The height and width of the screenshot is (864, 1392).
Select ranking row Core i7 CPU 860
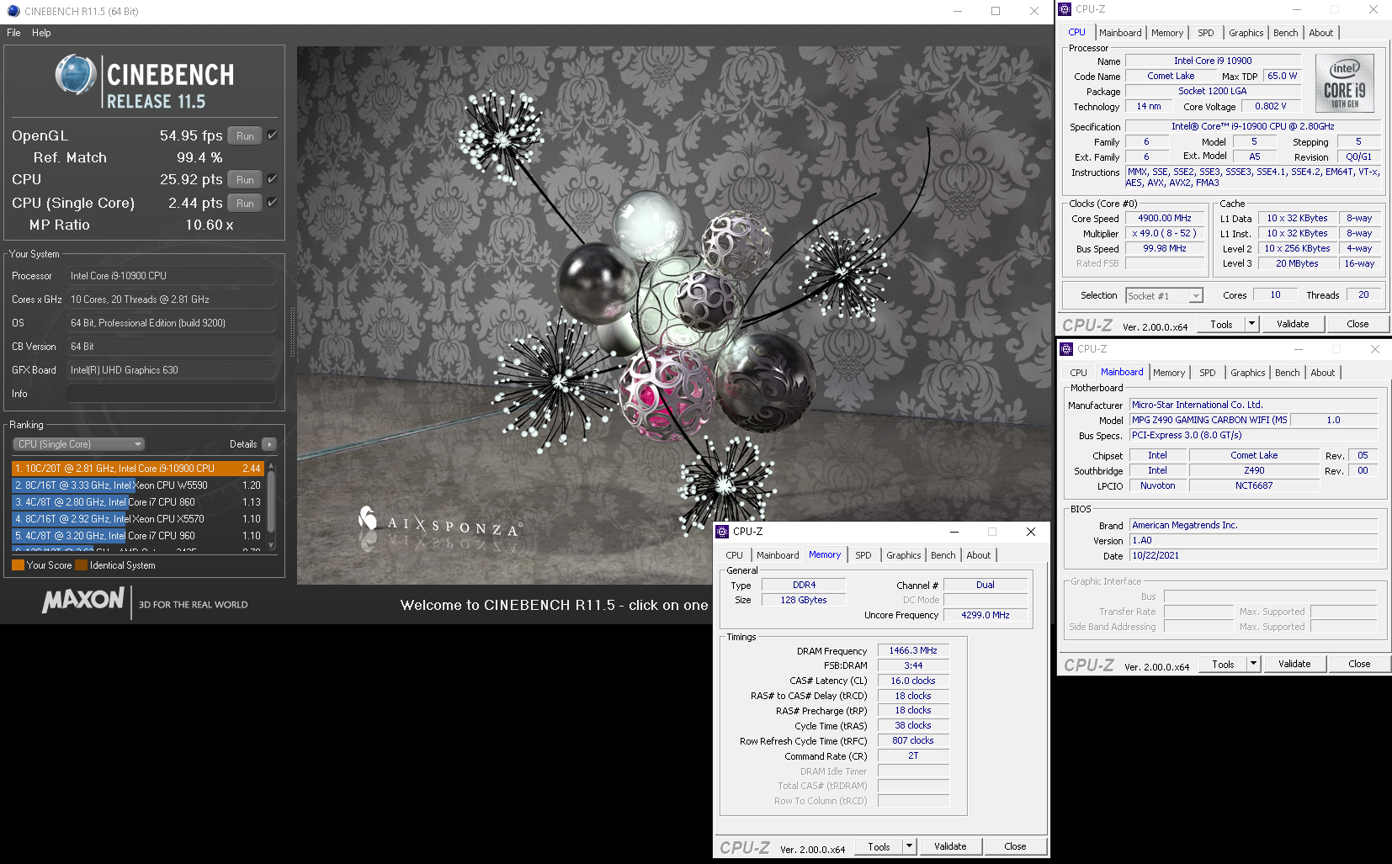click(x=138, y=502)
